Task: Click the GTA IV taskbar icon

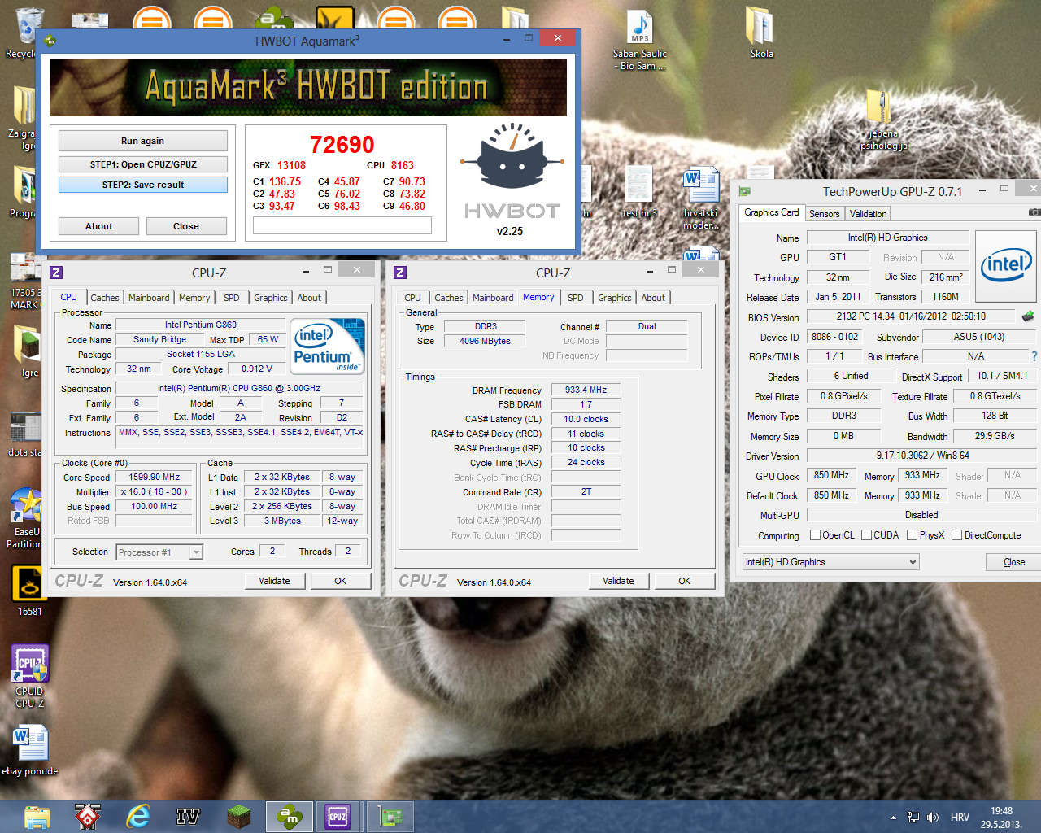Action: coord(188,817)
